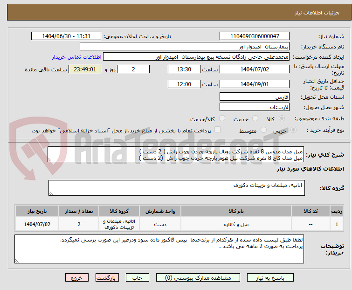Click the خروج exit button
352x290 pixels.
point(77,278)
